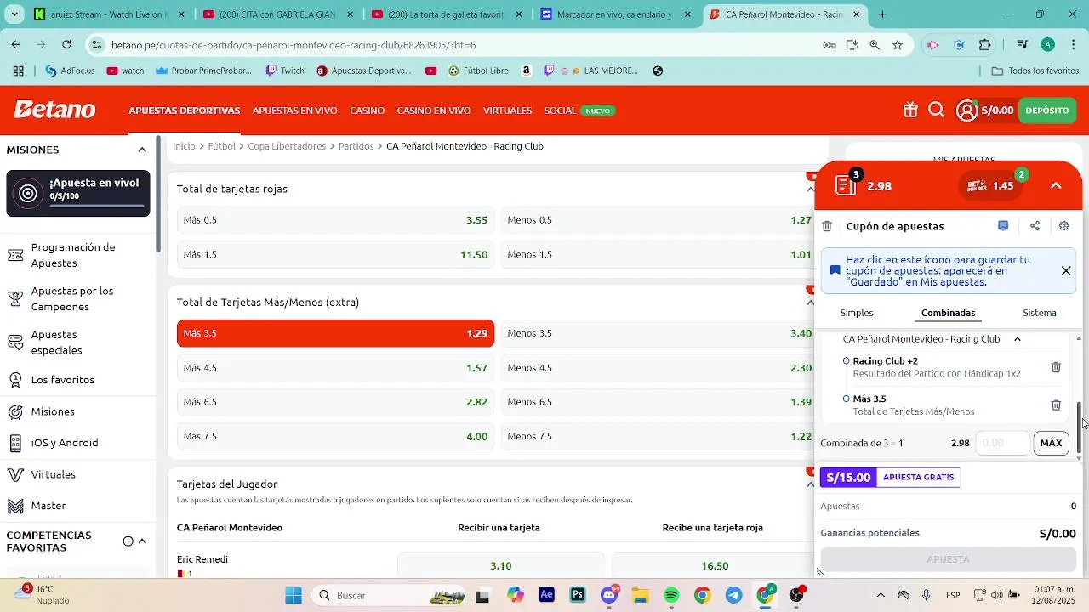Reload the browser page
1089x612 pixels.
coord(66,45)
